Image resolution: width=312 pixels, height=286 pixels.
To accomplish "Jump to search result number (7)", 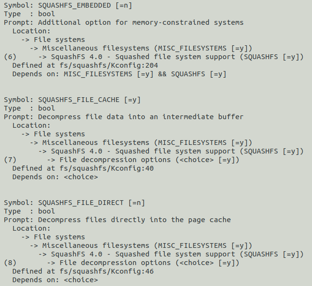I will point(10,160).
